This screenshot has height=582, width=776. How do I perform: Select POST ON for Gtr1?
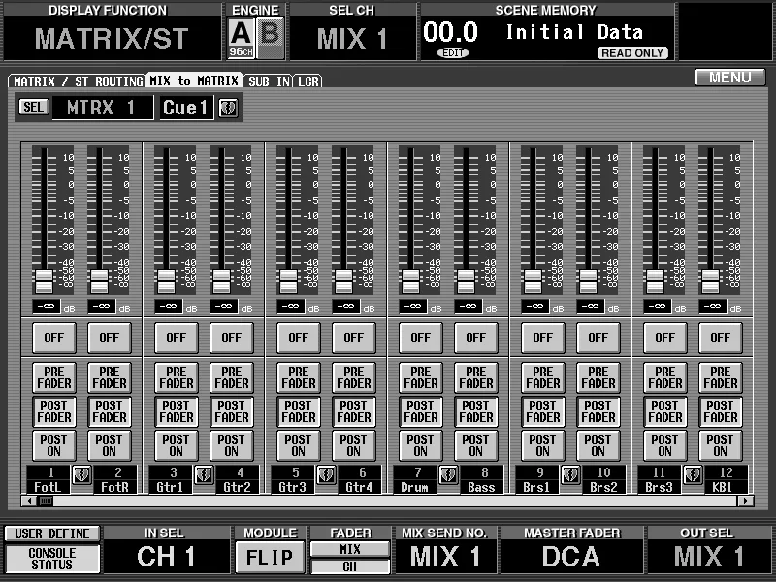pos(177,445)
